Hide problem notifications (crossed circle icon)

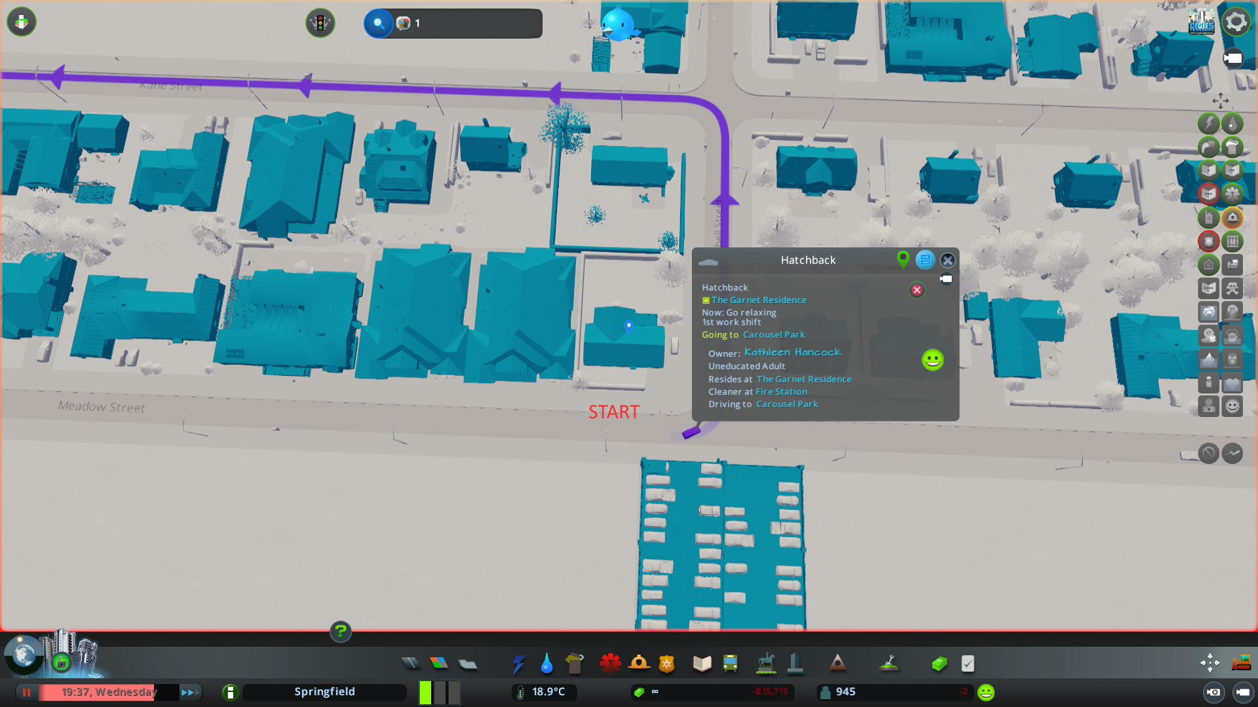[1208, 452]
